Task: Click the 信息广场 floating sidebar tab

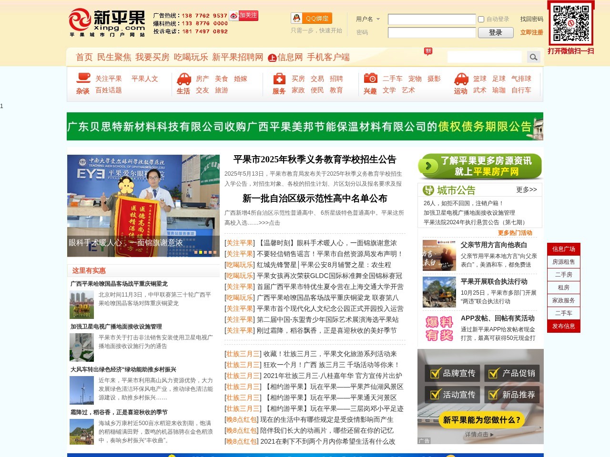Action: pos(564,249)
